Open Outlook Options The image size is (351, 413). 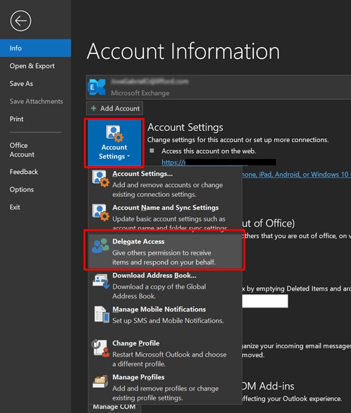(36, 189)
